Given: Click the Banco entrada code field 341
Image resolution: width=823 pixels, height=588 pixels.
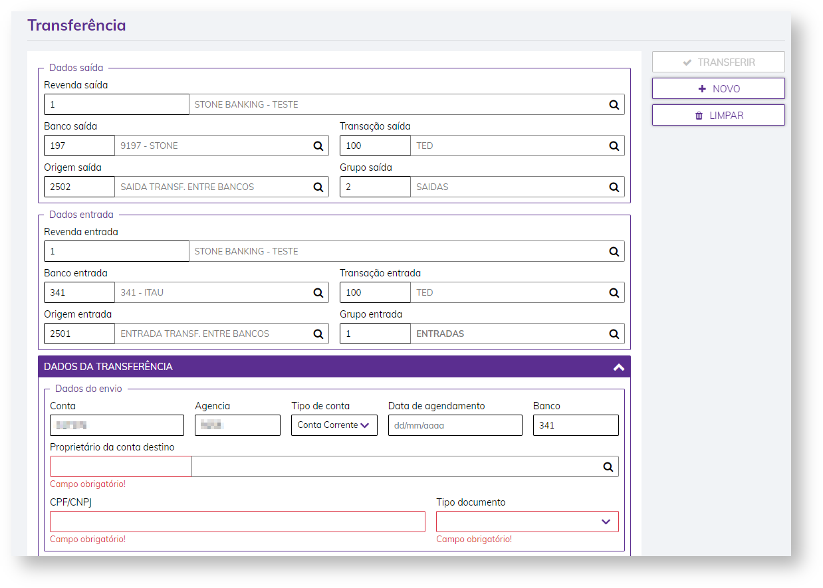Looking at the screenshot, I should tap(79, 292).
